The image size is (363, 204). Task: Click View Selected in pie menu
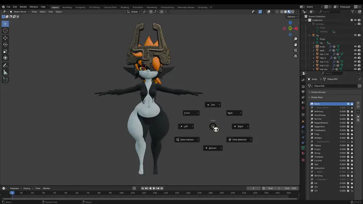click(x=239, y=139)
